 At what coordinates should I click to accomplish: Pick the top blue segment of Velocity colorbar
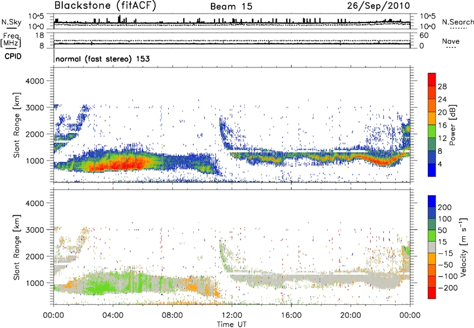(x=432, y=201)
